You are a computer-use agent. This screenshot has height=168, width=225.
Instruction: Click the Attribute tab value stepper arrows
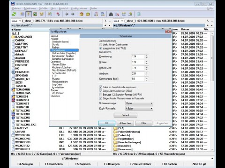(x=147, y=74)
